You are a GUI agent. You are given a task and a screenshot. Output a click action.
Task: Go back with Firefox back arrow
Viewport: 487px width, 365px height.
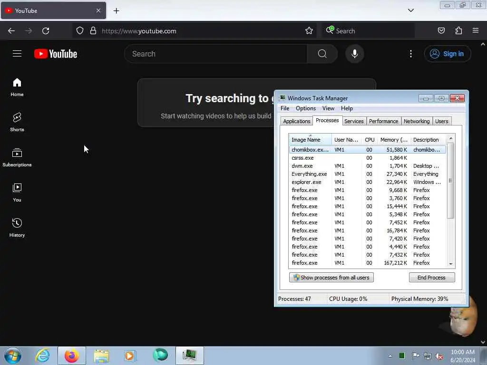click(11, 31)
